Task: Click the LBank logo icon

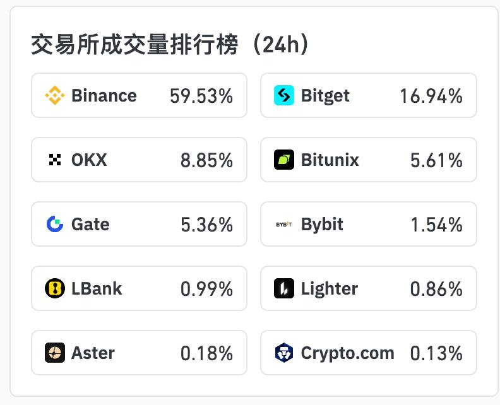Action: (55, 288)
